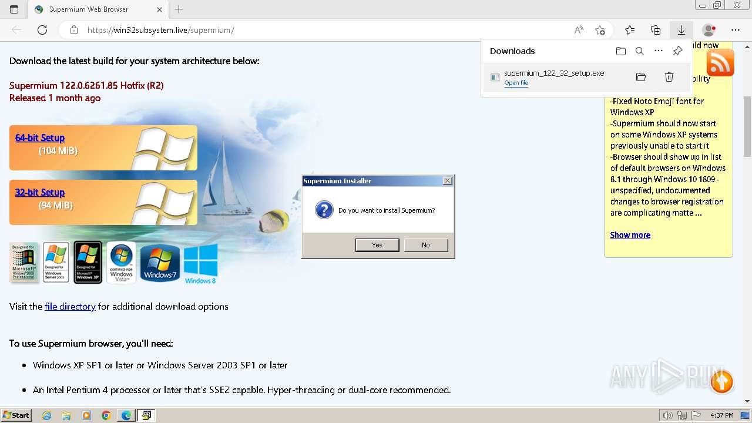Viewport: 752px width, 423px height.
Task: Launch Internet Explorer from taskbar
Action: 46,415
